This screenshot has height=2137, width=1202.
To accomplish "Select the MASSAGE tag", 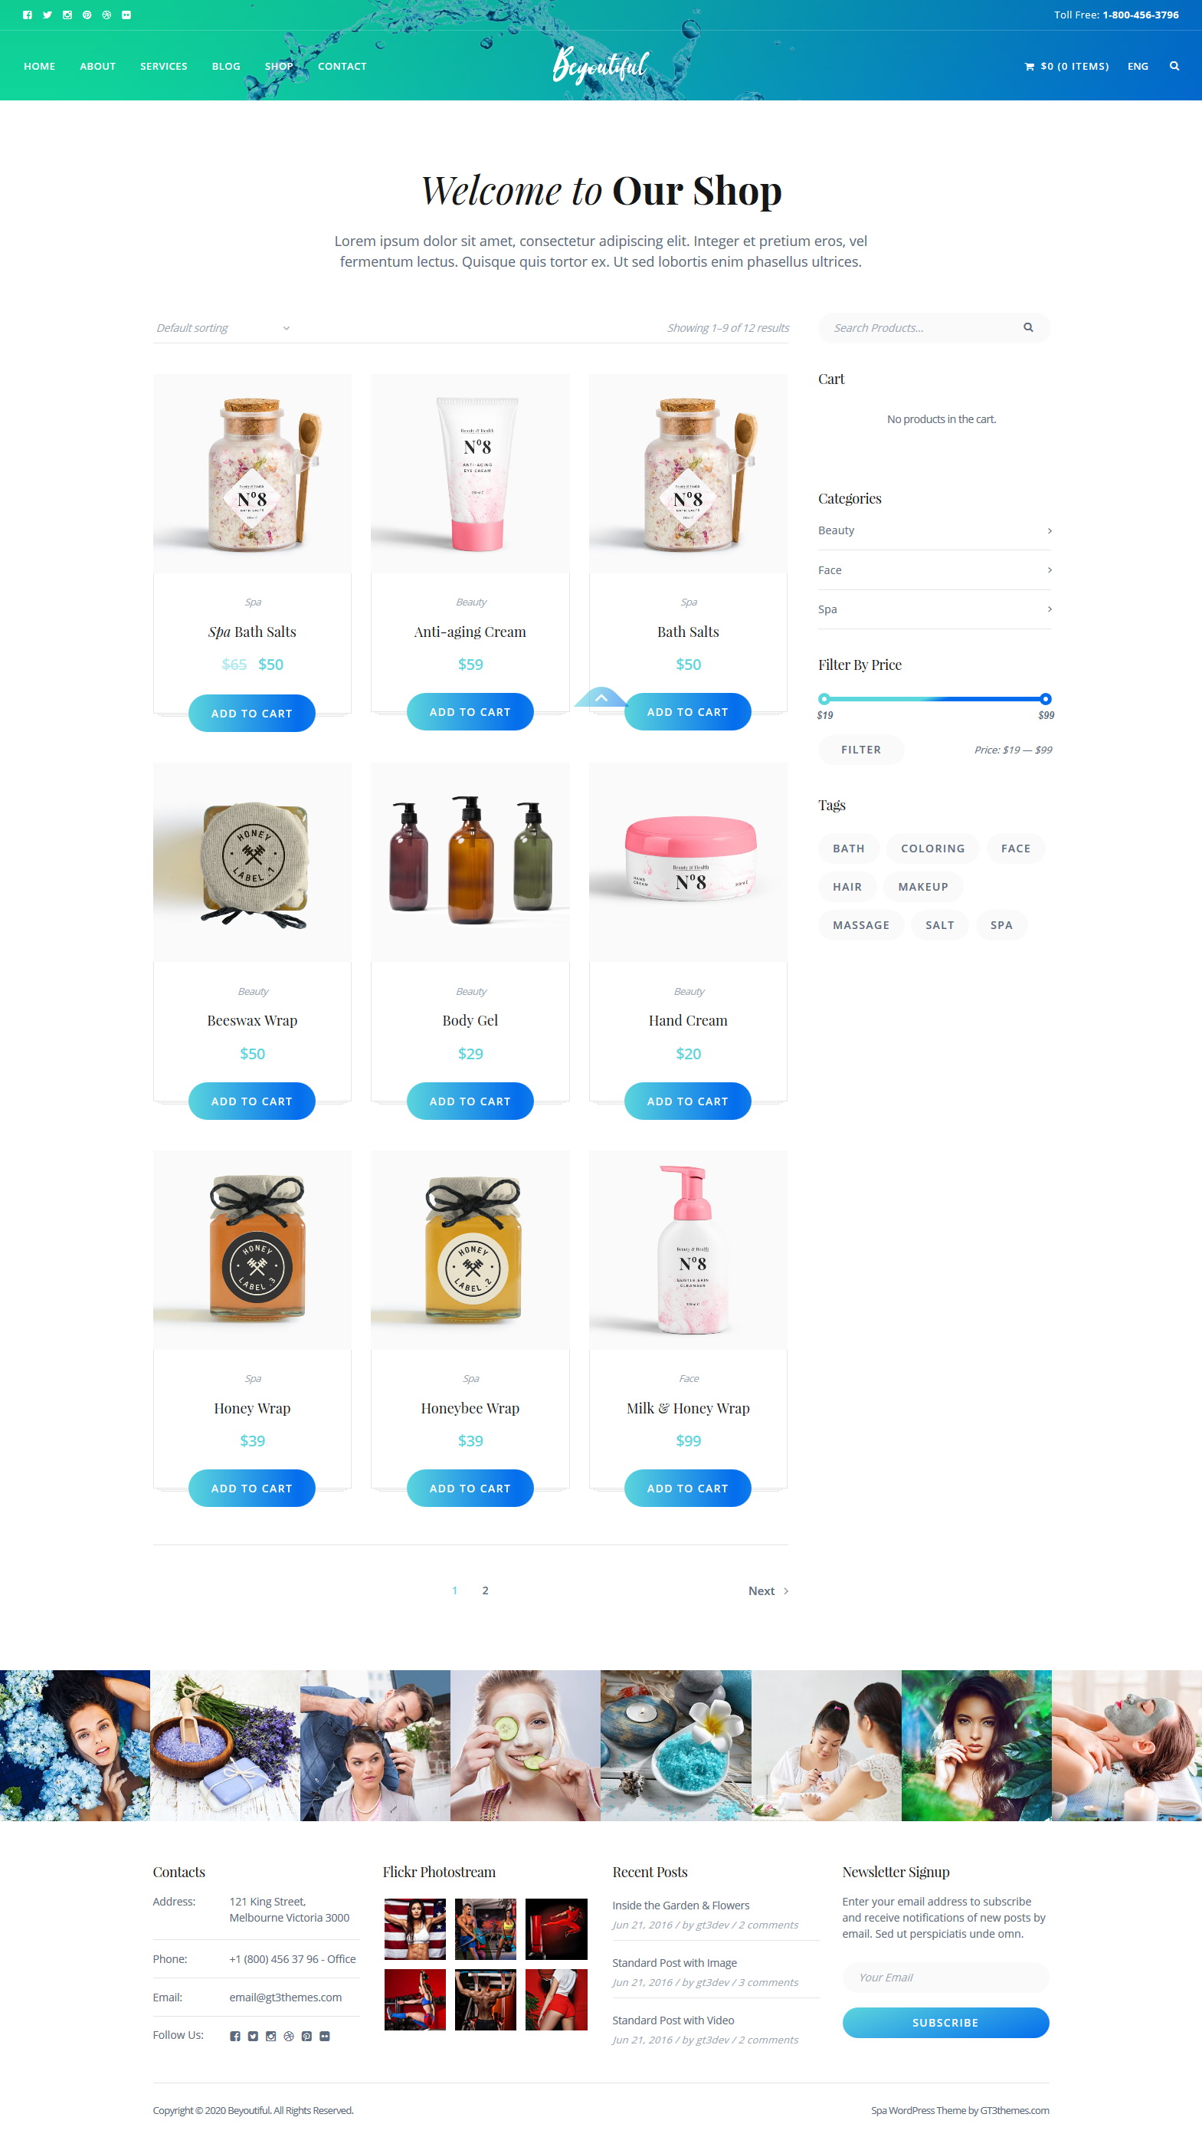I will click(x=860, y=925).
